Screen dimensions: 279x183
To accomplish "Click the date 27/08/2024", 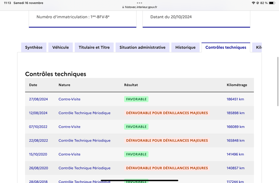I will pos(38,99).
